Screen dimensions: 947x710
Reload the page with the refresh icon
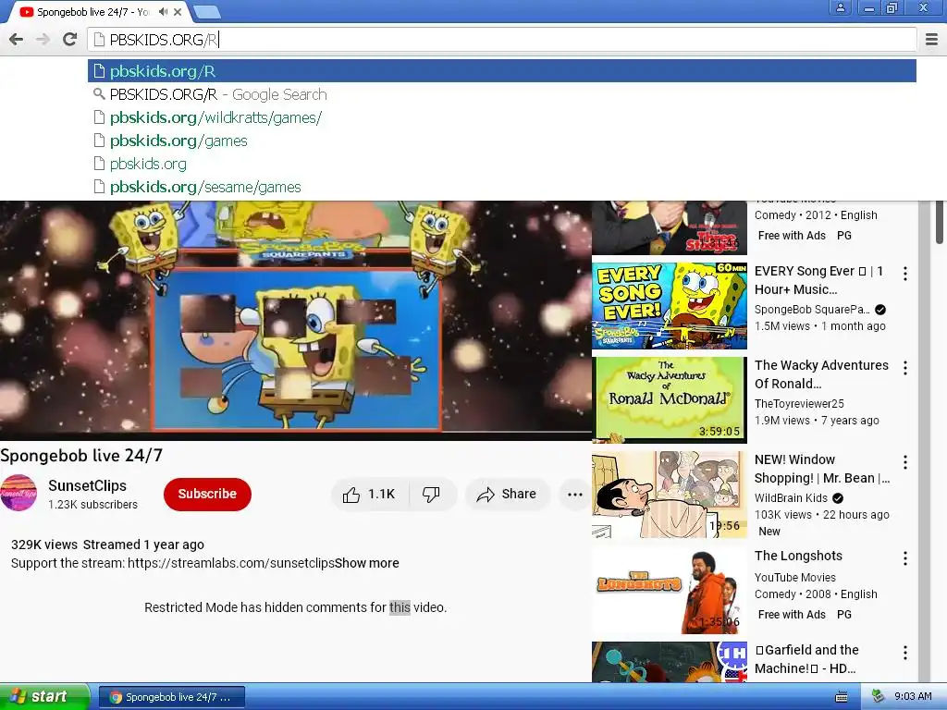click(x=70, y=40)
